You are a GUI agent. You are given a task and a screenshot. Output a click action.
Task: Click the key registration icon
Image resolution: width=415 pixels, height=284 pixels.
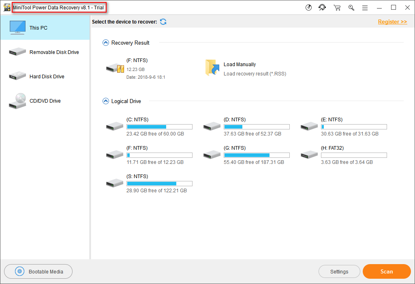pyautogui.click(x=351, y=7)
